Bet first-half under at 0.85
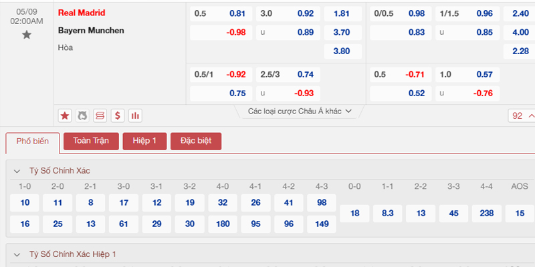Image resolution: width=535 pixels, height=267 pixels. [467, 33]
